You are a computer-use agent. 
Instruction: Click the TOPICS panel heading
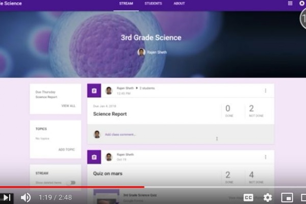click(41, 129)
